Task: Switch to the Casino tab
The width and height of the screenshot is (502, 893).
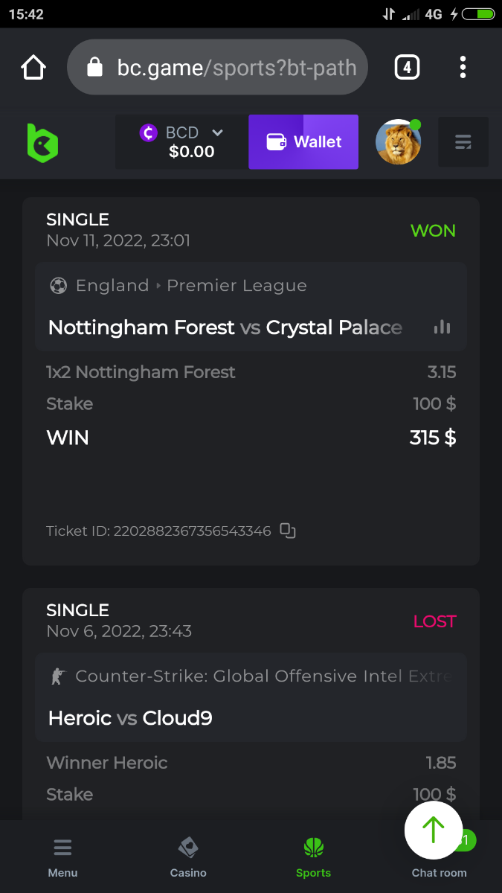Action: tap(188, 857)
